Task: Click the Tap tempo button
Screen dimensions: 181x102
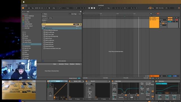Action: (33, 8)
